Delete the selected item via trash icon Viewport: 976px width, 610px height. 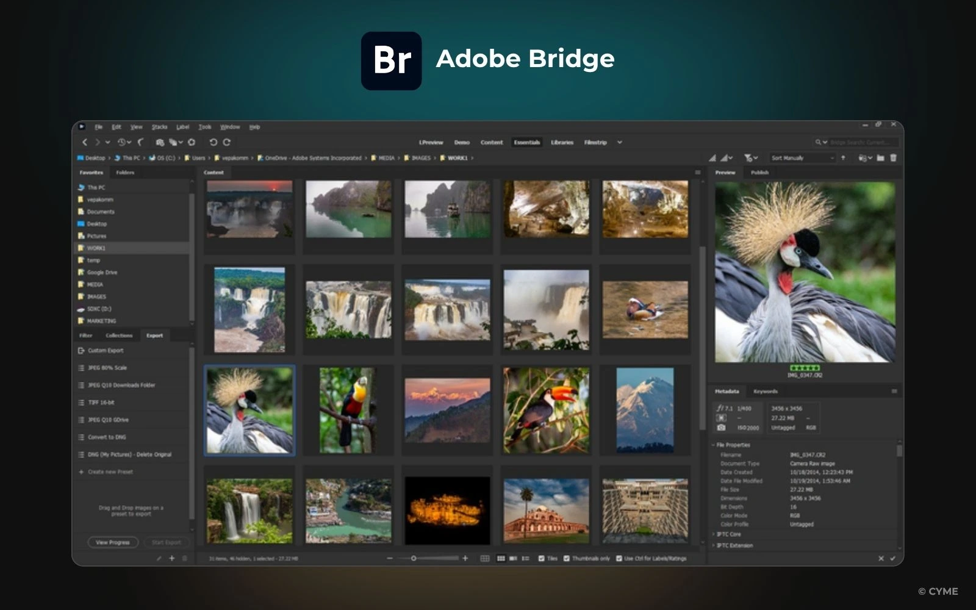pos(894,157)
